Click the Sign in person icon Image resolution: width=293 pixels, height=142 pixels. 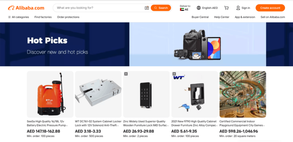click(238, 8)
